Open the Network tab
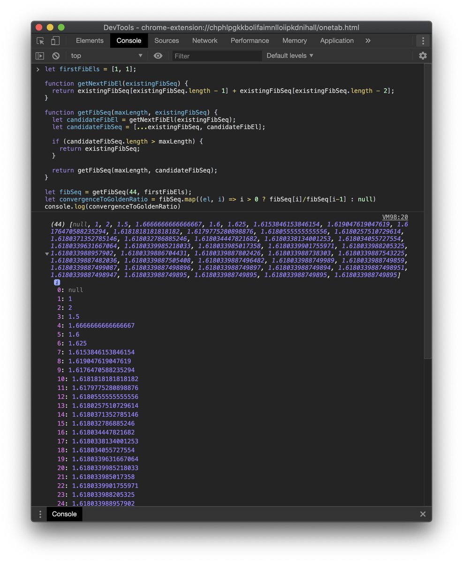This screenshot has width=463, height=563. pyautogui.click(x=205, y=41)
